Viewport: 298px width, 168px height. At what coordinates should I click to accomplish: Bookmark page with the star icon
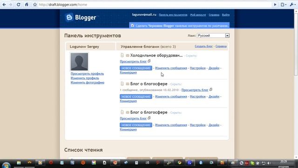[35, 5]
